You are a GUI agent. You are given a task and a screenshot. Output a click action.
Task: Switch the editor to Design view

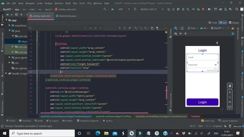[x=234, y=23]
